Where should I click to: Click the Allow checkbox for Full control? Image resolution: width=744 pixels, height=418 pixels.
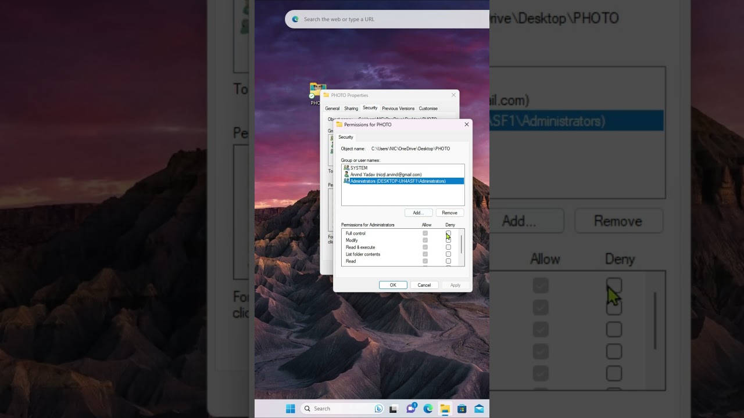click(x=425, y=233)
